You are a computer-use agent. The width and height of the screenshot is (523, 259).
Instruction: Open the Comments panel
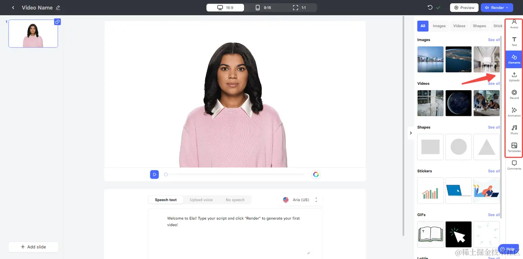514,165
